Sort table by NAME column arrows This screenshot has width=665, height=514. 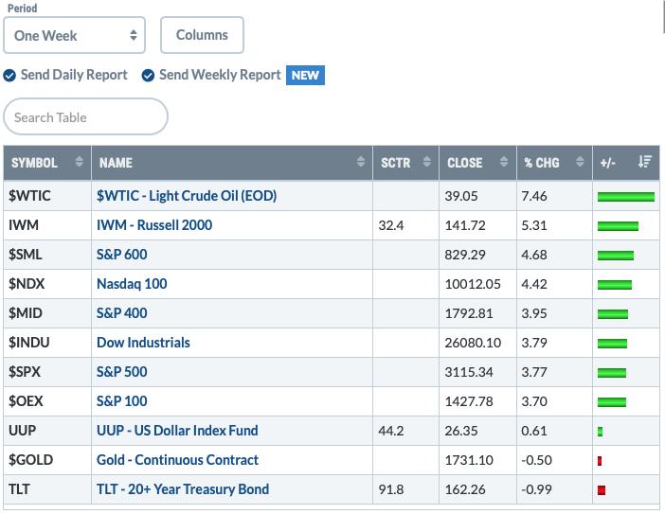(361, 162)
